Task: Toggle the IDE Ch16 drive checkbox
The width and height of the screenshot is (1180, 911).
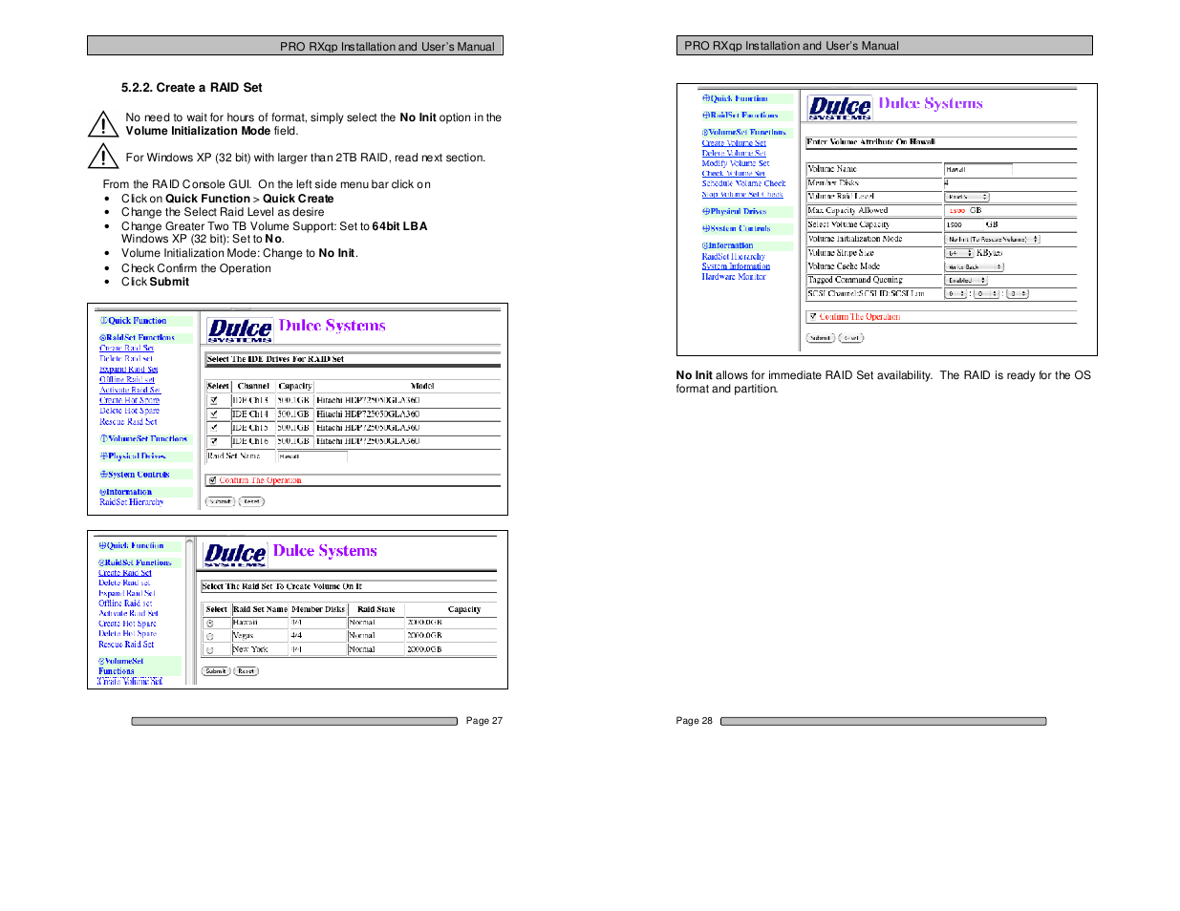Action: click(x=214, y=441)
